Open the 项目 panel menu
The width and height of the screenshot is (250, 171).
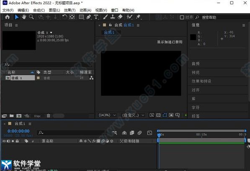pyautogui.click(x=16, y=25)
